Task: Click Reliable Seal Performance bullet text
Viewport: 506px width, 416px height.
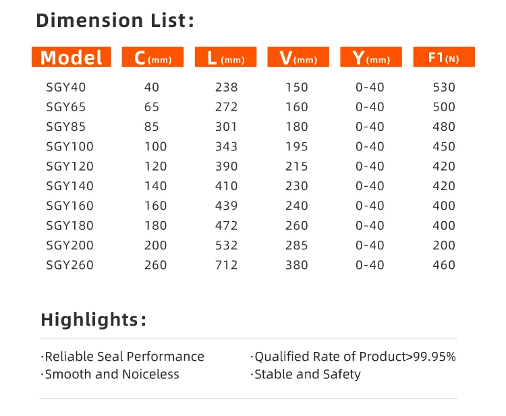Action: (x=123, y=357)
